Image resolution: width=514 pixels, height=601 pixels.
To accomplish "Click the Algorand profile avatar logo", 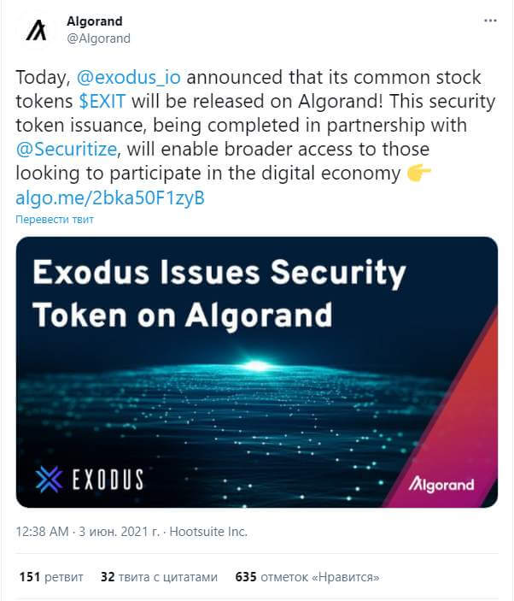I will (36, 30).
